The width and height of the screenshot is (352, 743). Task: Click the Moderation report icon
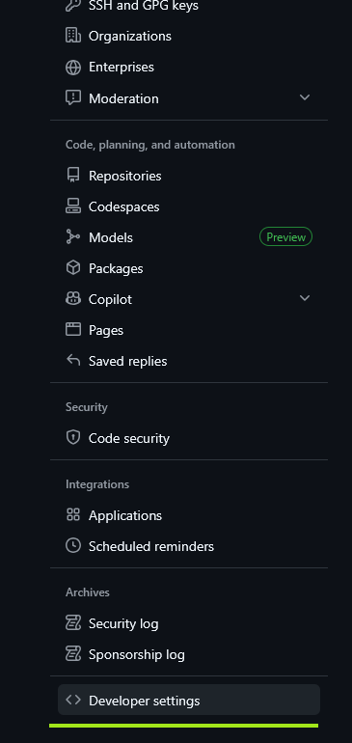[x=73, y=97]
